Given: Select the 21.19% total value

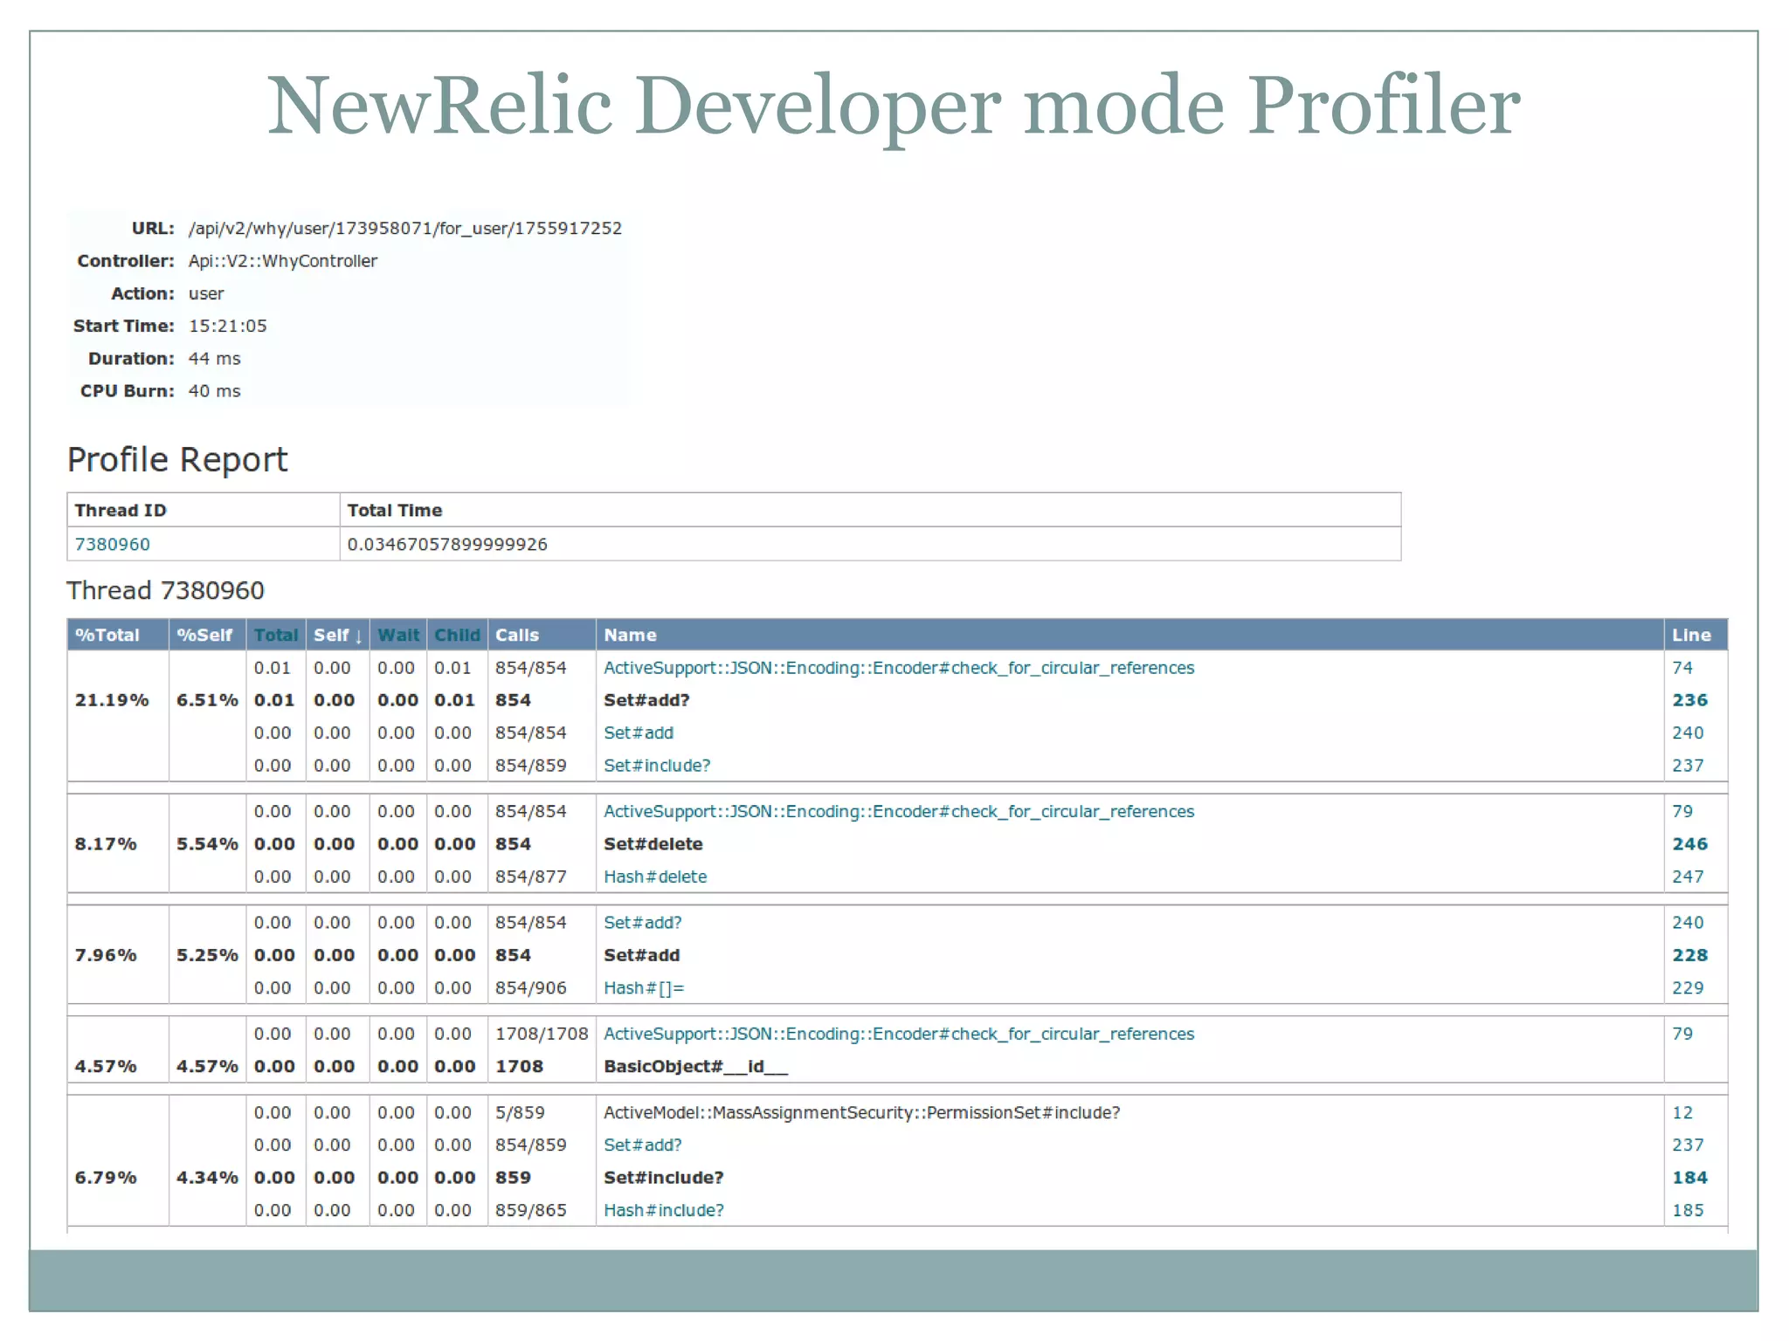Looking at the screenshot, I should pyautogui.click(x=112, y=700).
